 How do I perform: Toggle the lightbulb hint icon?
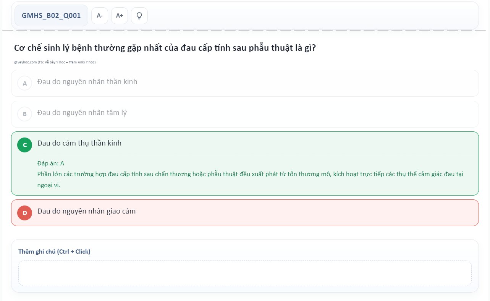coord(139,16)
